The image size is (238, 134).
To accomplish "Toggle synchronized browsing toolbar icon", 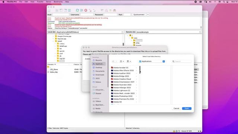I will 110,10.
